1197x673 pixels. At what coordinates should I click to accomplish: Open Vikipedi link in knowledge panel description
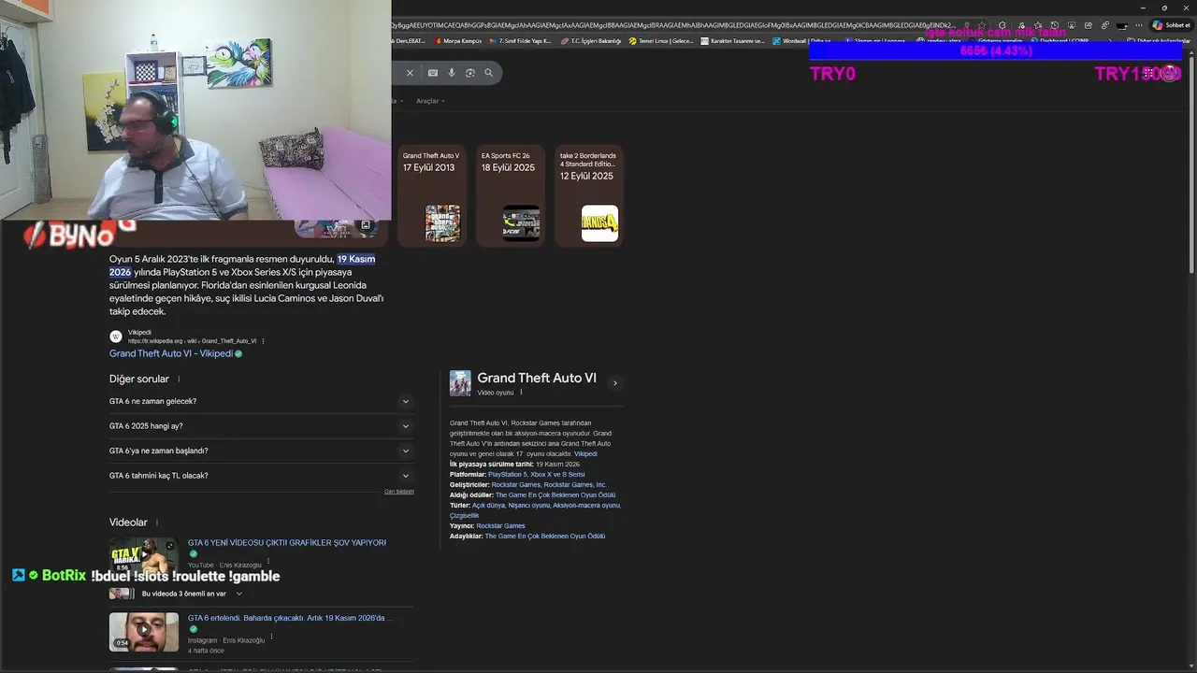[585, 454]
